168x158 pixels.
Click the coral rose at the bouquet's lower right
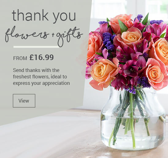(155, 74)
